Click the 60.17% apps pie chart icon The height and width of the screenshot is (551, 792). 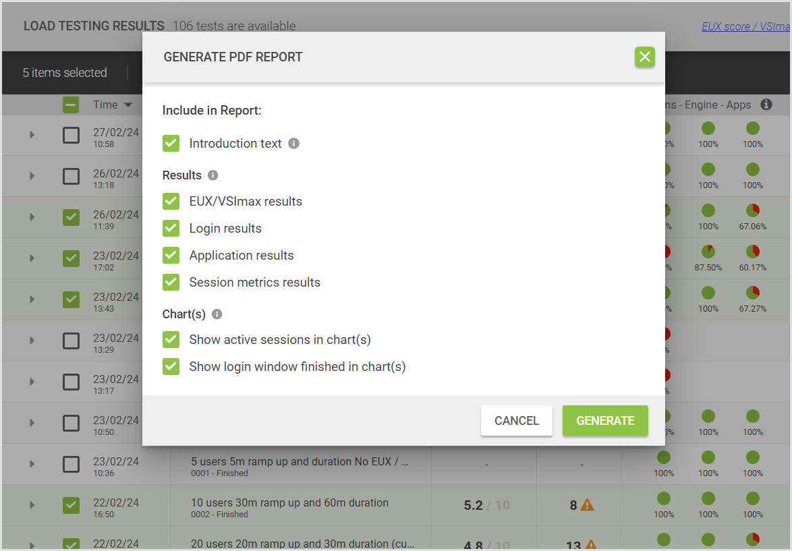(753, 252)
